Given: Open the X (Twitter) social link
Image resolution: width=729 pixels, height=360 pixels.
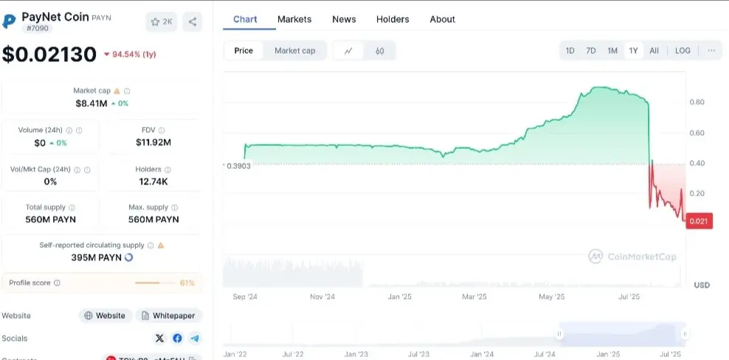Looking at the screenshot, I should [159, 338].
